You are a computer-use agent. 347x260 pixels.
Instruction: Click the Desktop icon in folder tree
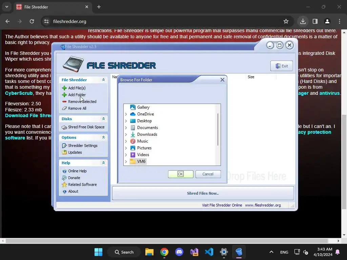[133, 121]
